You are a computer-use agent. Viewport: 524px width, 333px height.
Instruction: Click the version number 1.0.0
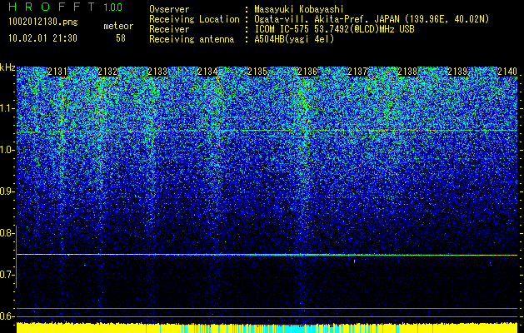(112, 7)
